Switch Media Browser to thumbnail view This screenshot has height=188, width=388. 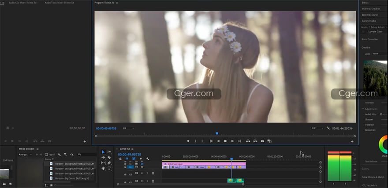[x=52, y=185]
